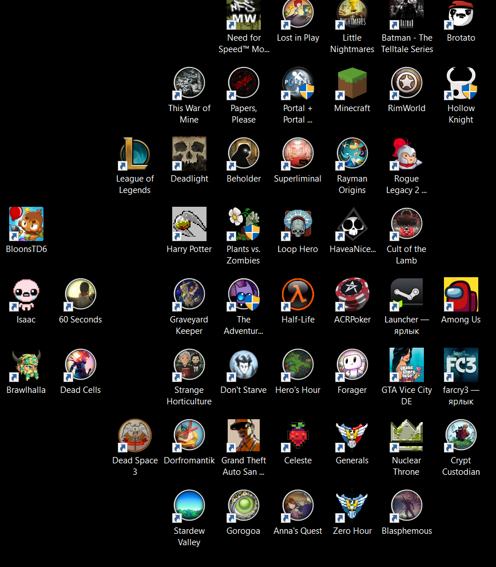The height and width of the screenshot is (567, 496).
Task: Click the GTA Vice City DE icon
Action: pos(406,365)
